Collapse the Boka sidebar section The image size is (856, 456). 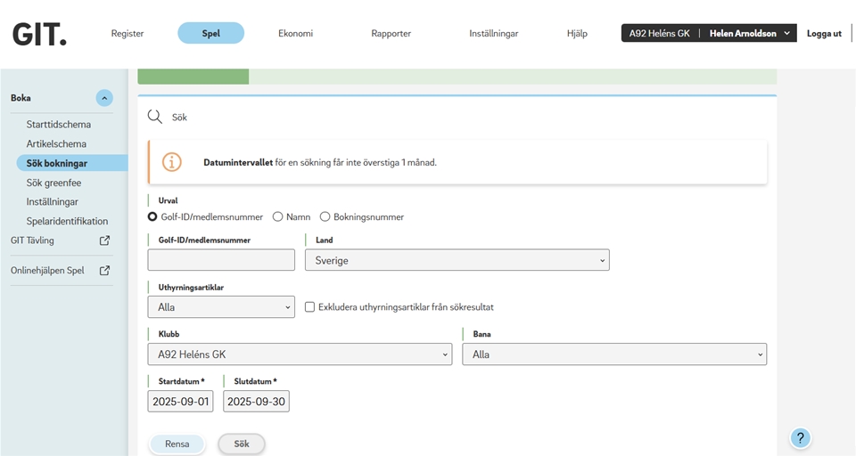coord(104,98)
